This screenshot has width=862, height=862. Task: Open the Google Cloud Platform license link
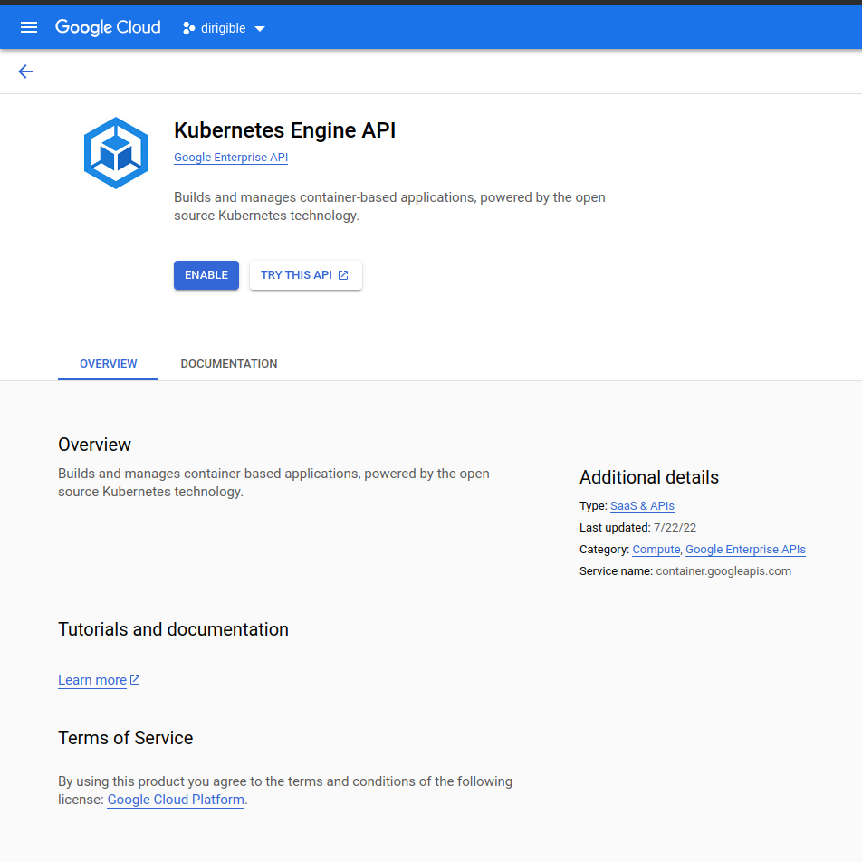[x=176, y=800]
